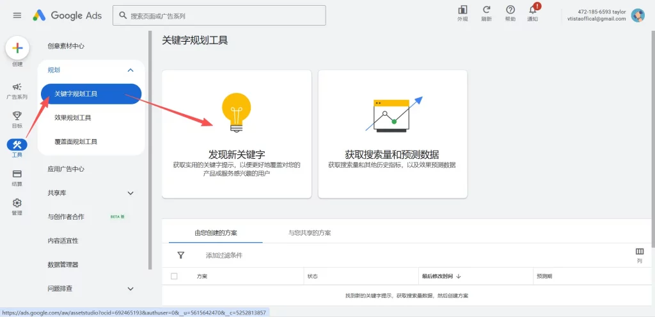Viewport: 655px width, 317px height.
Task: Switch to 与您共享的方案 tab
Action: (310, 232)
